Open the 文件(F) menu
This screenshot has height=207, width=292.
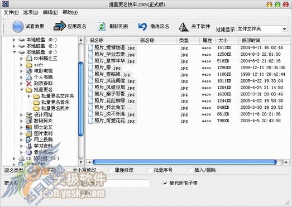click(11, 12)
